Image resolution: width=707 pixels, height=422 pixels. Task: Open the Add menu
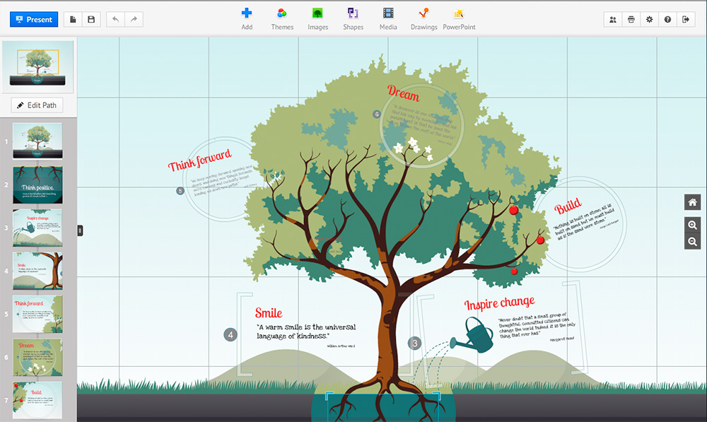click(247, 18)
